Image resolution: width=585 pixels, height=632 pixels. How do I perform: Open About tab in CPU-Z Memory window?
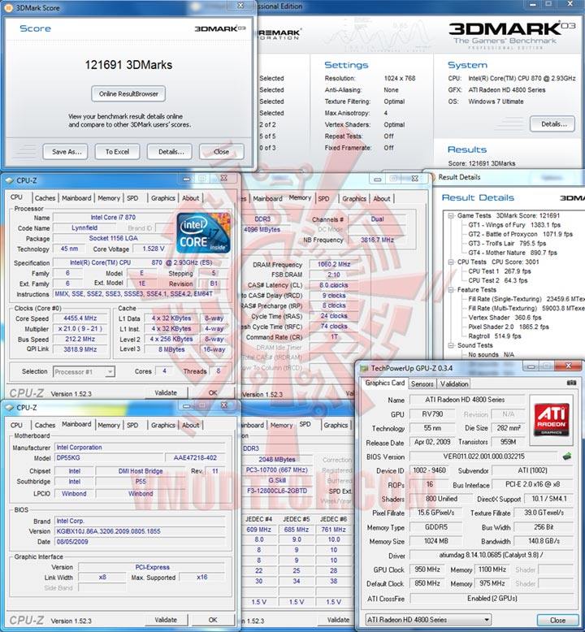tap(381, 198)
